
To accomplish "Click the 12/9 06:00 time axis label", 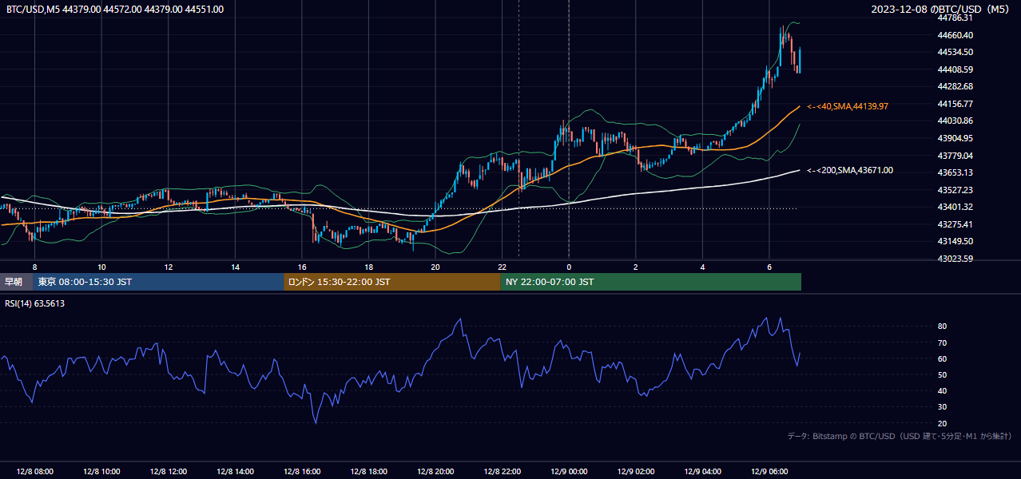I will point(769,471).
